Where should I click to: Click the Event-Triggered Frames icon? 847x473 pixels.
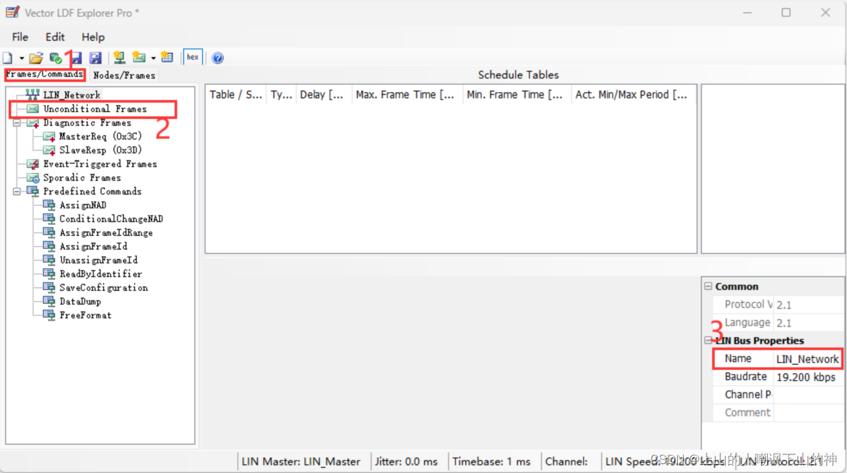coord(32,164)
